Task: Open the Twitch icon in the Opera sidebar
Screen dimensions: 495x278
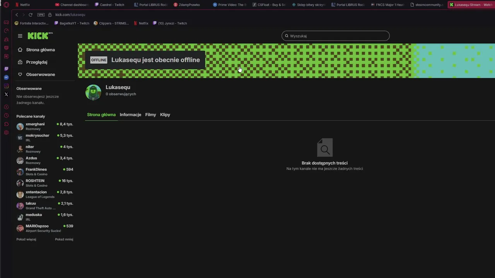Action: coord(6,69)
